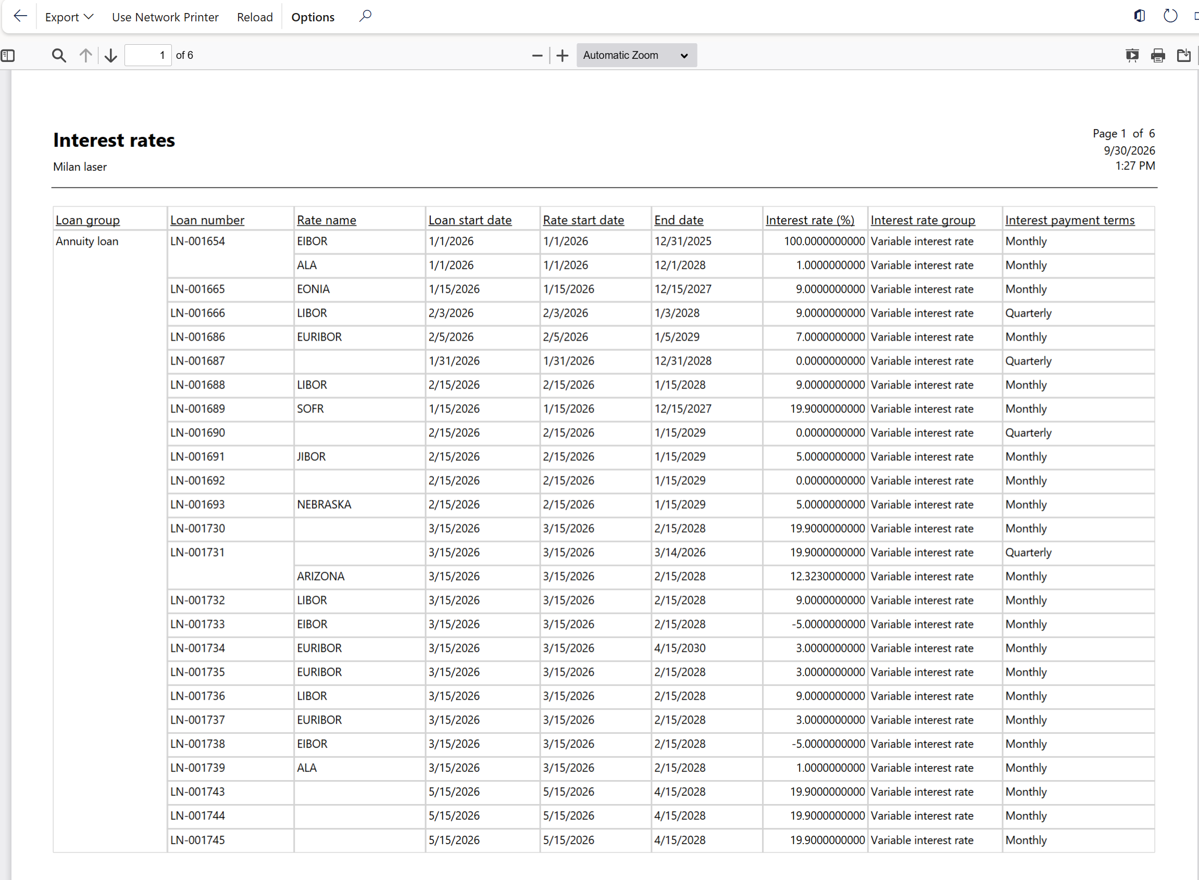Click the page number input field
This screenshot has width=1199, height=880.
[148, 55]
